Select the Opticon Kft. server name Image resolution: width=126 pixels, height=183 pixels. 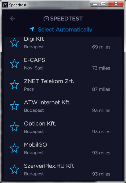pos(40,124)
